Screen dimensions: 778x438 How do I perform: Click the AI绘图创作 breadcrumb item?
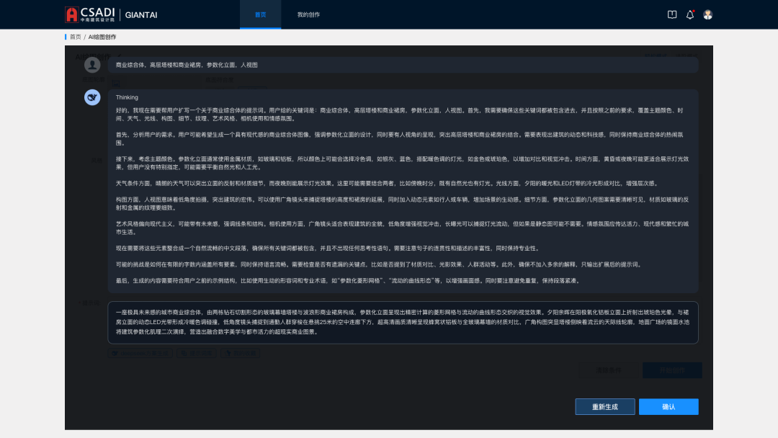pos(102,37)
